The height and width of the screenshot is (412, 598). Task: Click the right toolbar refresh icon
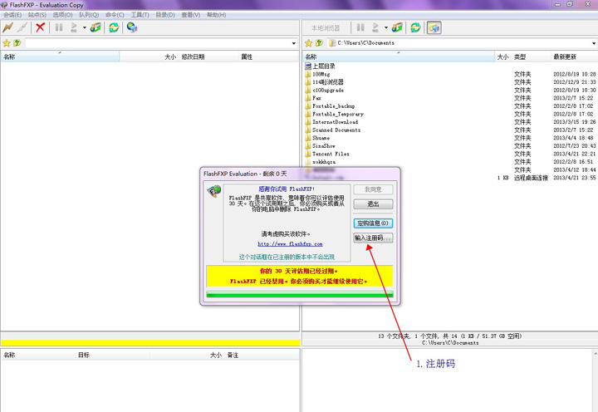click(x=416, y=27)
